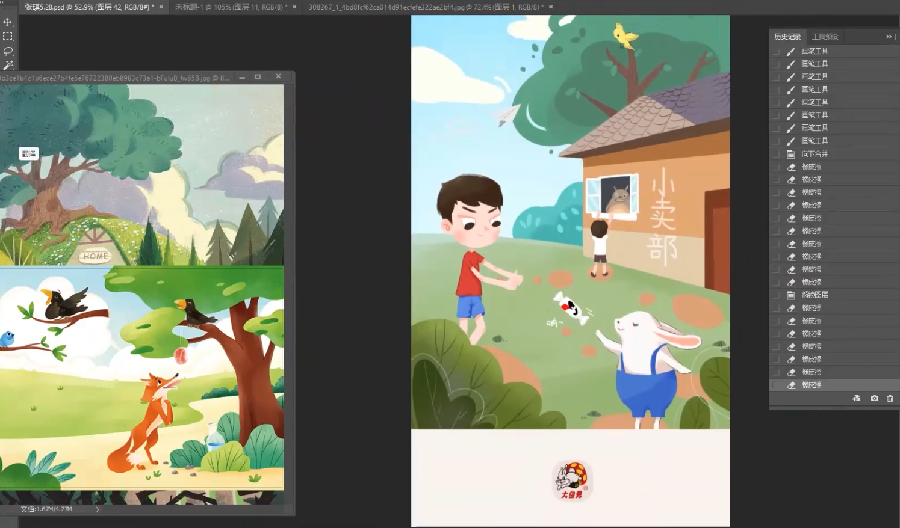Set history brush source on 解锁图层 state
Image resolution: width=900 pixels, height=528 pixels.
pos(775,295)
